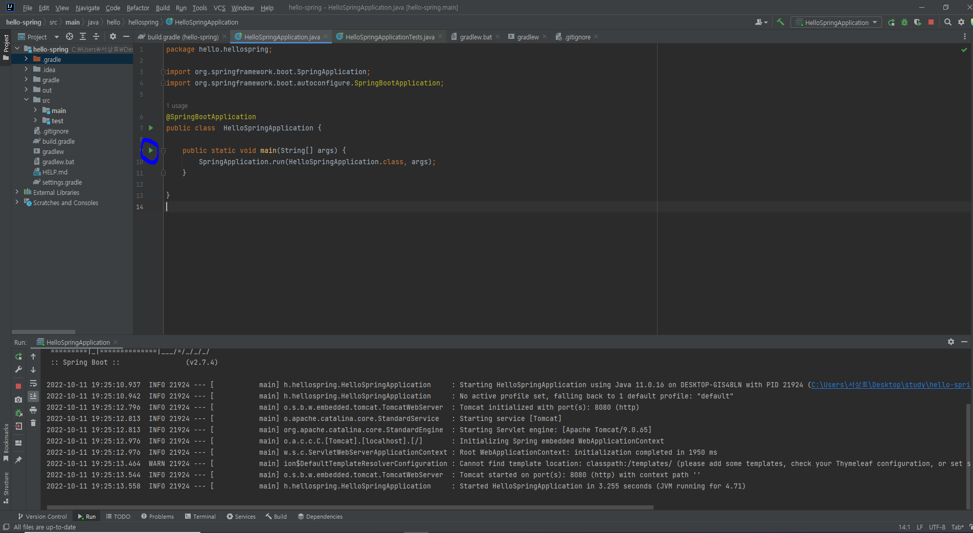Expand Scratches and Consoles node

click(17, 203)
